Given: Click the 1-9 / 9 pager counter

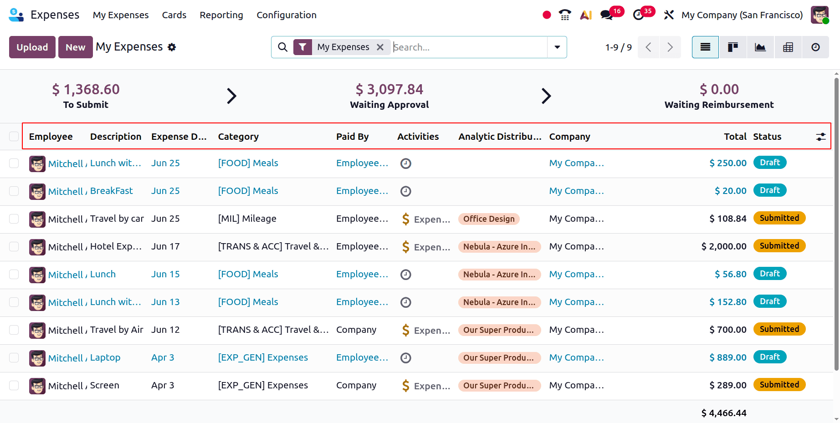Looking at the screenshot, I should point(618,47).
